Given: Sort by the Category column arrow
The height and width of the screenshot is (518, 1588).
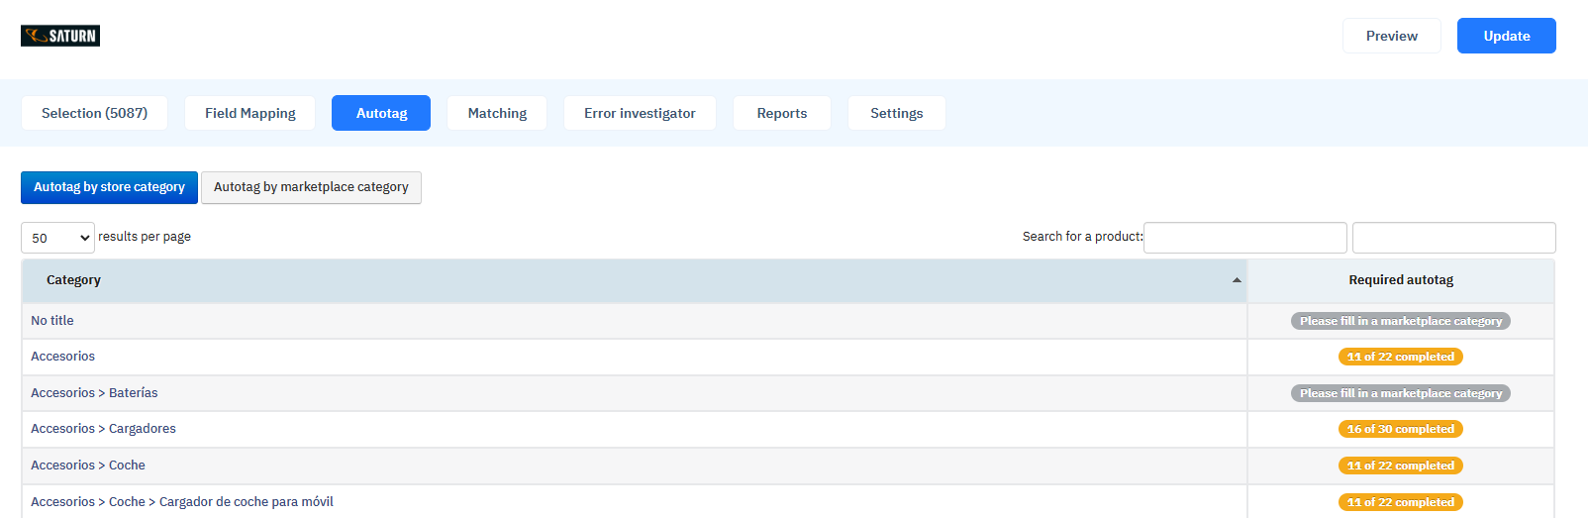Looking at the screenshot, I should click(1237, 280).
